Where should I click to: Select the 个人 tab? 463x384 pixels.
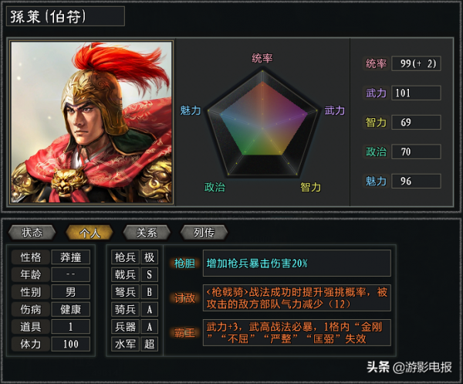pyautogui.click(x=90, y=233)
